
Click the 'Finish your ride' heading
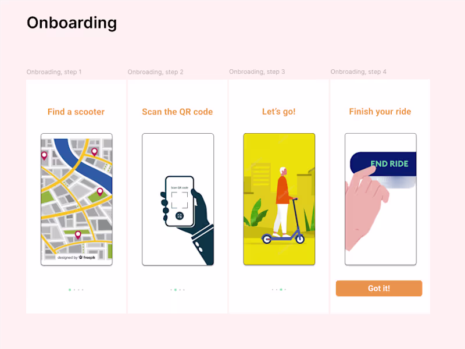380,112
